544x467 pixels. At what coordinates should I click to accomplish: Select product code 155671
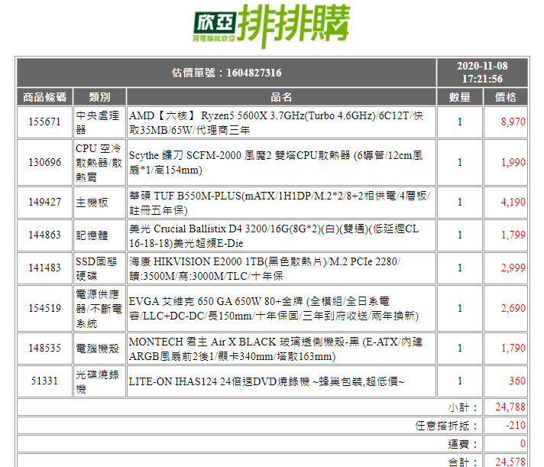pyautogui.click(x=45, y=122)
